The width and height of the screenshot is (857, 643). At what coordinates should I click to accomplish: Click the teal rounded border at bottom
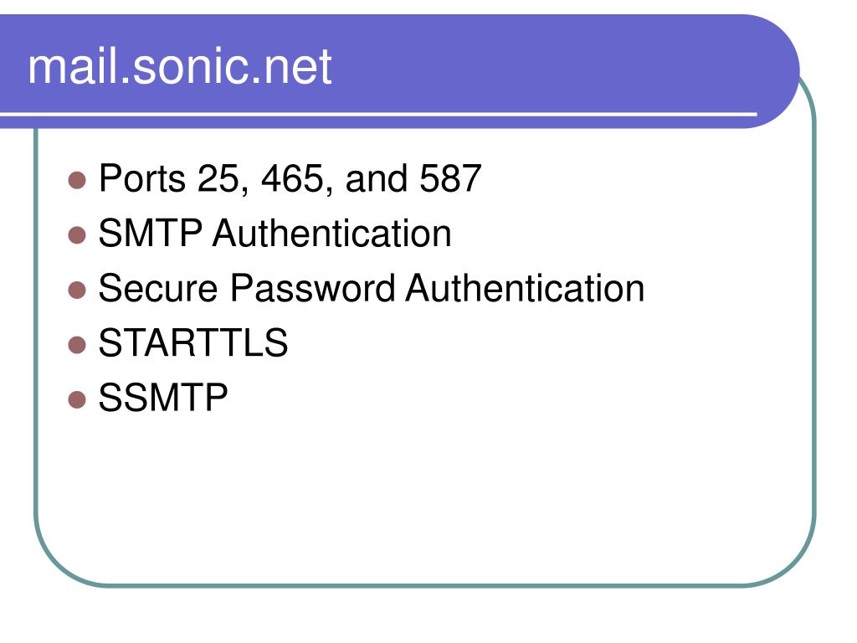426,585
